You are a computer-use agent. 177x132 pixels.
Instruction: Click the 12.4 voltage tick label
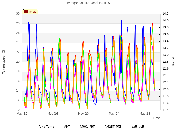click(x=165, y=75)
